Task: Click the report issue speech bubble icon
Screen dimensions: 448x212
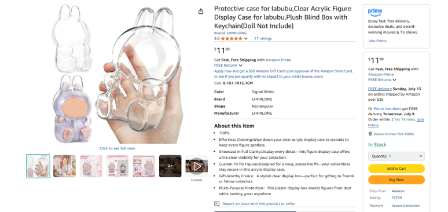Action: [217, 204]
